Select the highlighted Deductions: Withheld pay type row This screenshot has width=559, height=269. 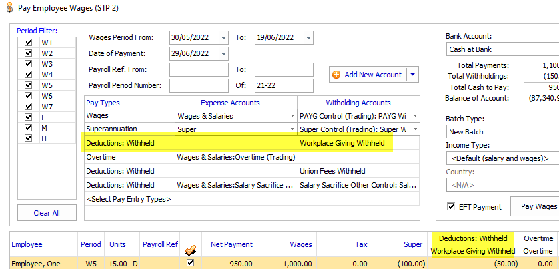pyautogui.click(x=129, y=143)
